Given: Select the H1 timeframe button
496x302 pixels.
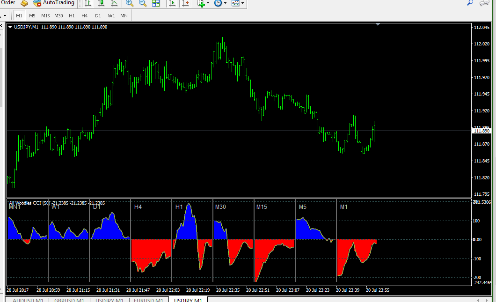Looking at the screenshot, I should [x=72, y=15].
